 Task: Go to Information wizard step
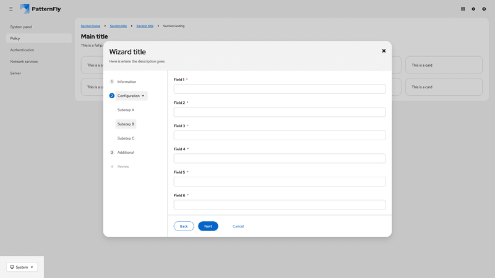(127, 82)
